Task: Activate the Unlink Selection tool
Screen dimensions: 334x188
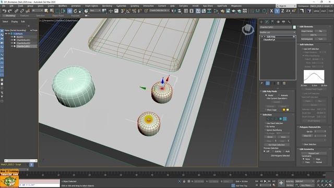Action: point(22,11)
